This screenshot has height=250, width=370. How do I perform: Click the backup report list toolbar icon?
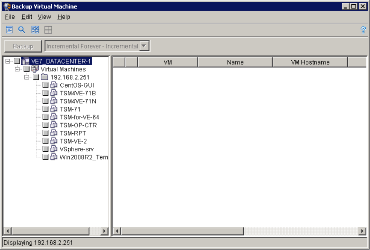[x=9, y=30]
